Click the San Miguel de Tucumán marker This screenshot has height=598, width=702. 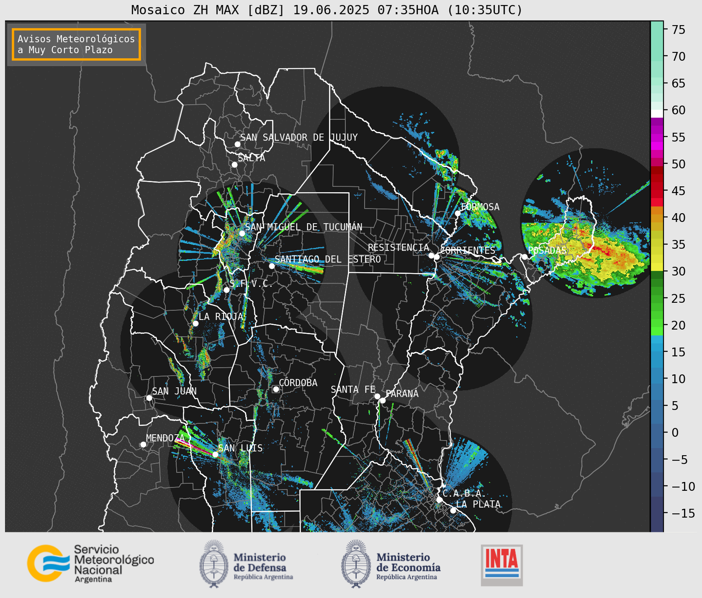242,233
